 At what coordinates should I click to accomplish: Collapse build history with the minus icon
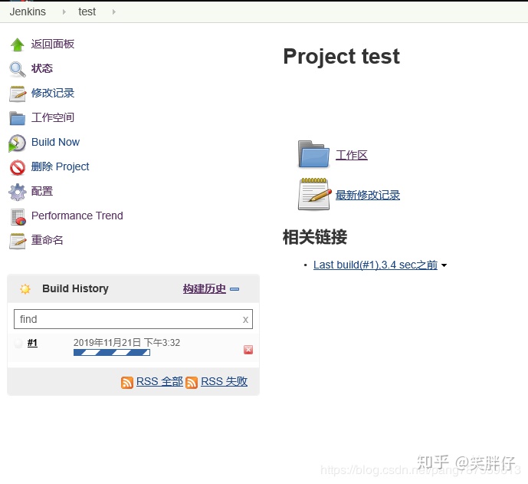(x=234, y=289)
